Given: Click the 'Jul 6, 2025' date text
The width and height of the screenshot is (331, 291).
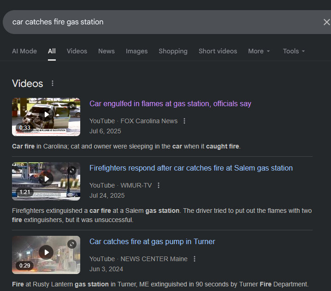Looking at the screenshot, I should 105,131.
